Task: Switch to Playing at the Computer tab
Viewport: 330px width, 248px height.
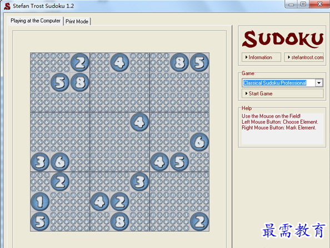Action: [36, 21]
